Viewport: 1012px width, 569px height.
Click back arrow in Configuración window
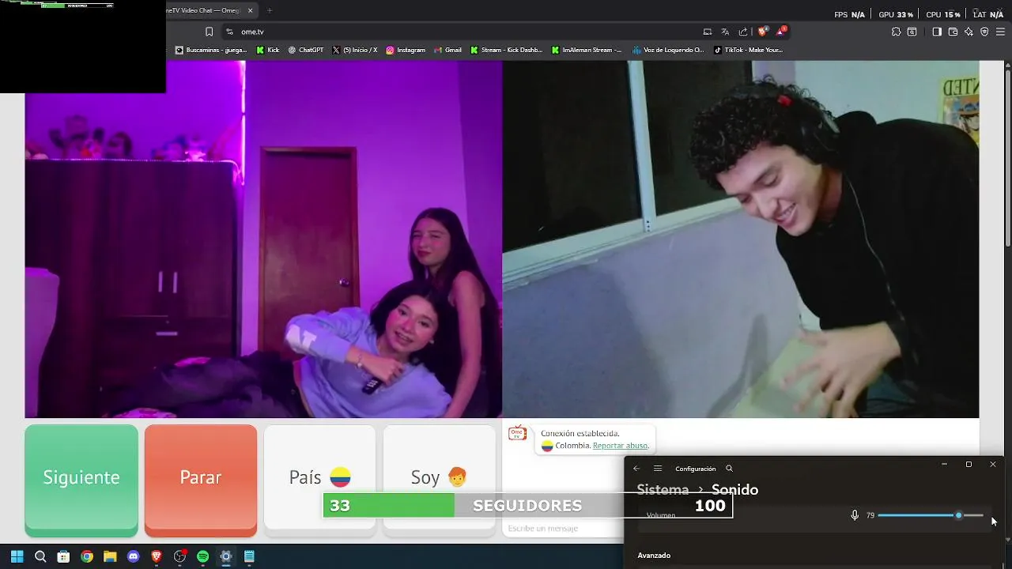tap(636, 469)
